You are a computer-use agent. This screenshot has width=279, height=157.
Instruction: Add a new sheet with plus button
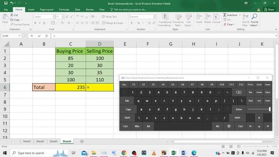tap(82, 141)
